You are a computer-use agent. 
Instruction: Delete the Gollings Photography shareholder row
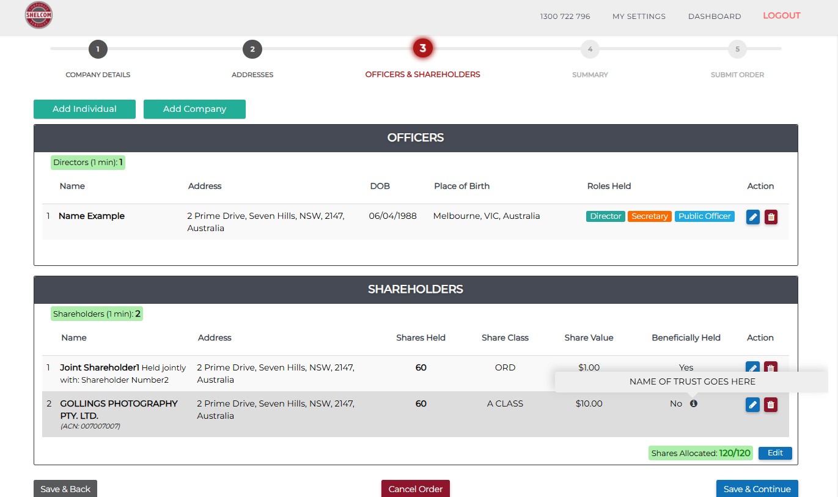[x=771, y=405]
